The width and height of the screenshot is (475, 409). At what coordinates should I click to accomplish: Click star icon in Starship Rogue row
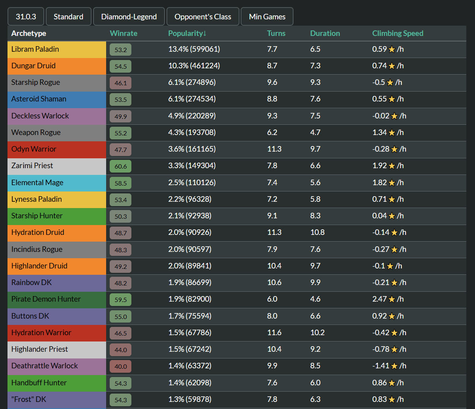click(390, 83)
